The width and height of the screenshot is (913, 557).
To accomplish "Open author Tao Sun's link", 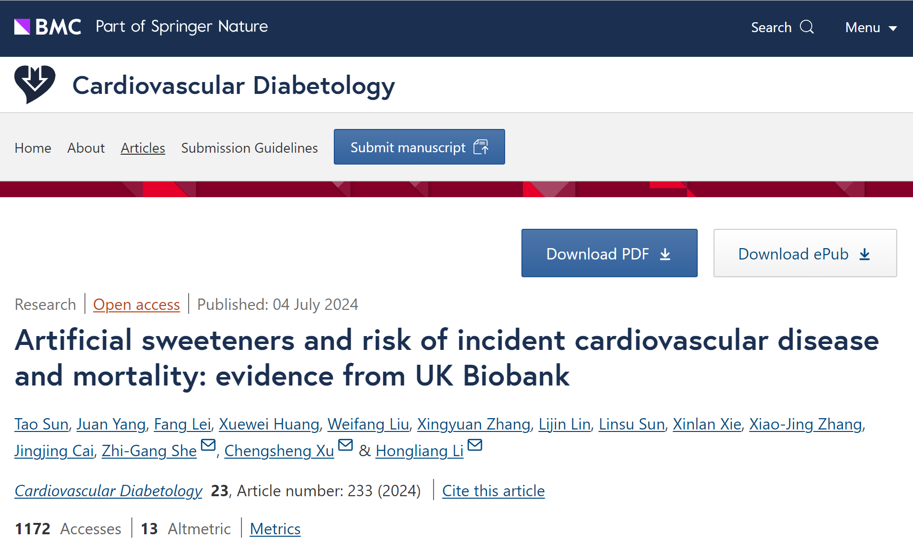I will pyautogui.click(x=41, y=424).
